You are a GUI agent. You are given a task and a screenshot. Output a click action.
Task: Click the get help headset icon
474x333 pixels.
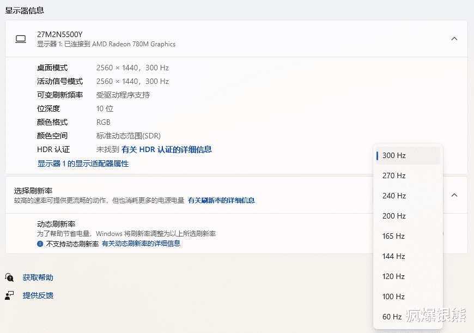click(x=9, y=277)
